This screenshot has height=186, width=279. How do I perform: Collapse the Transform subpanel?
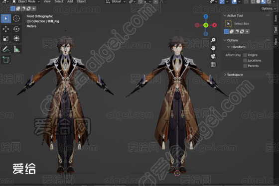(x=229, y=47)
